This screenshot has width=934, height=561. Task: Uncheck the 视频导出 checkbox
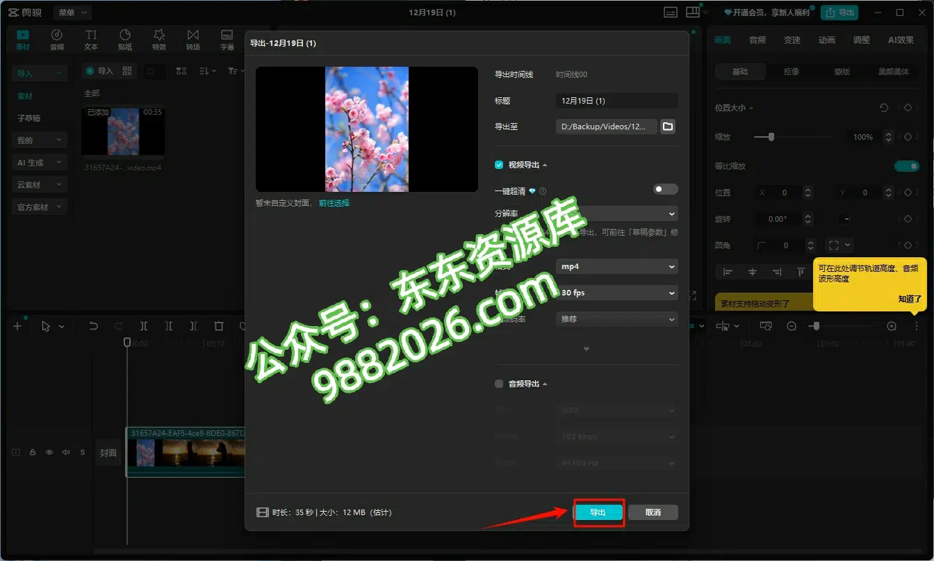(499, 165)
